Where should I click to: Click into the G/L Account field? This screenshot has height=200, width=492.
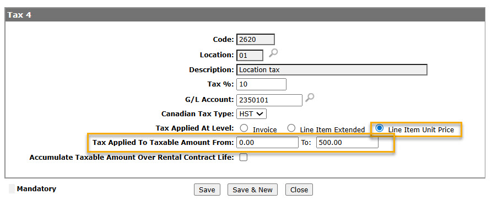coord(269,100)
